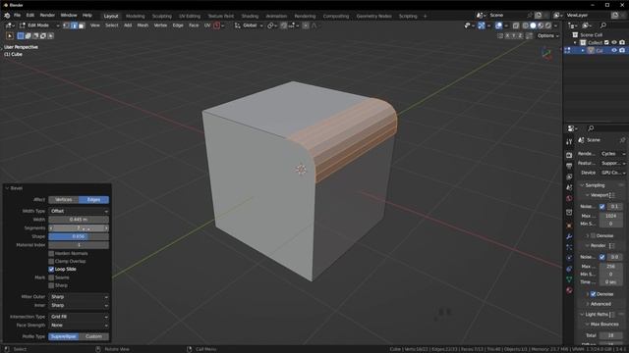Expand the Advanced sampling panel

coord(588,304)
